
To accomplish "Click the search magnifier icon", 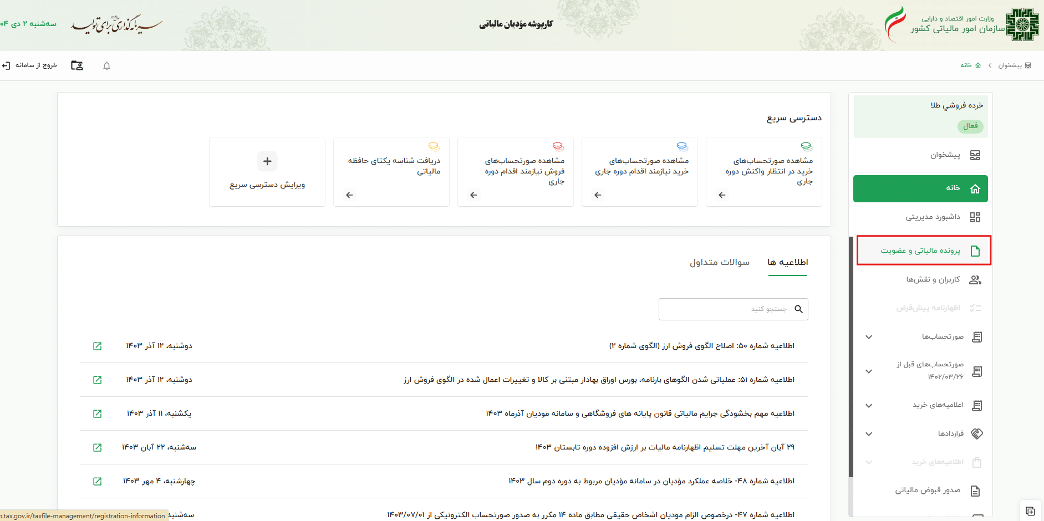I will [798, 309].
